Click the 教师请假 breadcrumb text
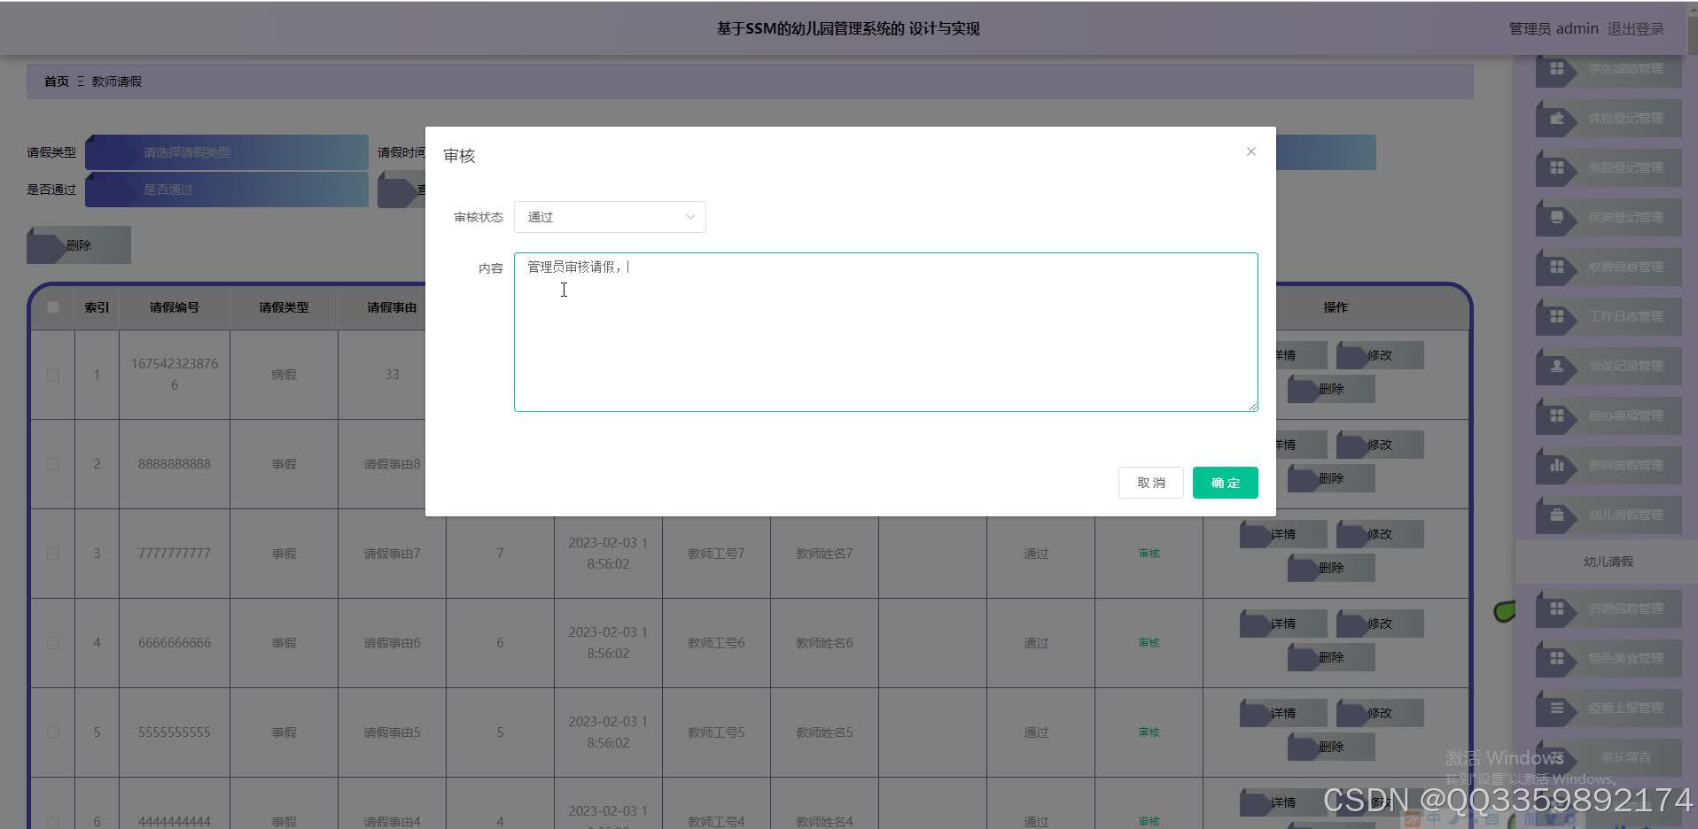 point(117,81)
